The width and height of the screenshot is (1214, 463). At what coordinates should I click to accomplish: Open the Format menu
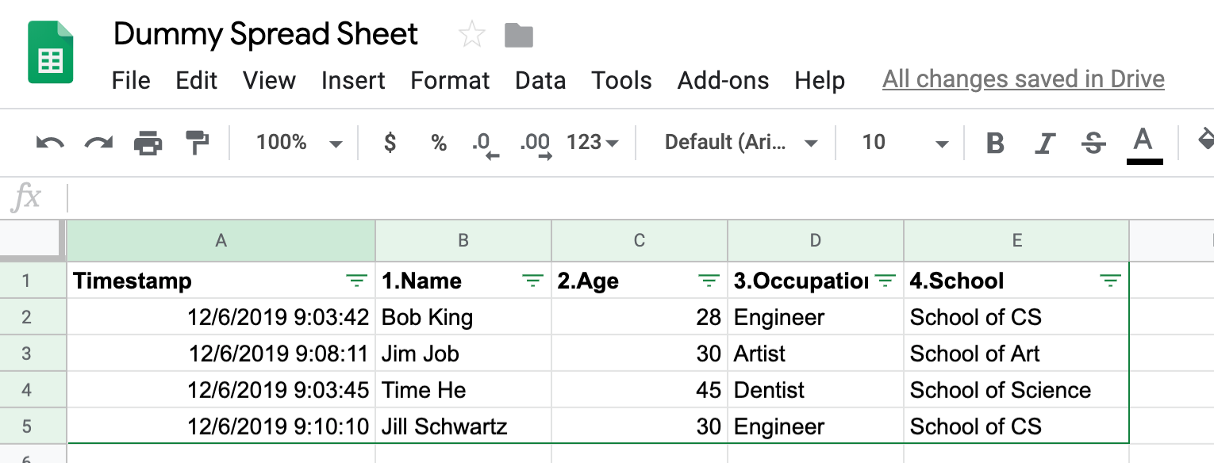click(x=450, y=80)
